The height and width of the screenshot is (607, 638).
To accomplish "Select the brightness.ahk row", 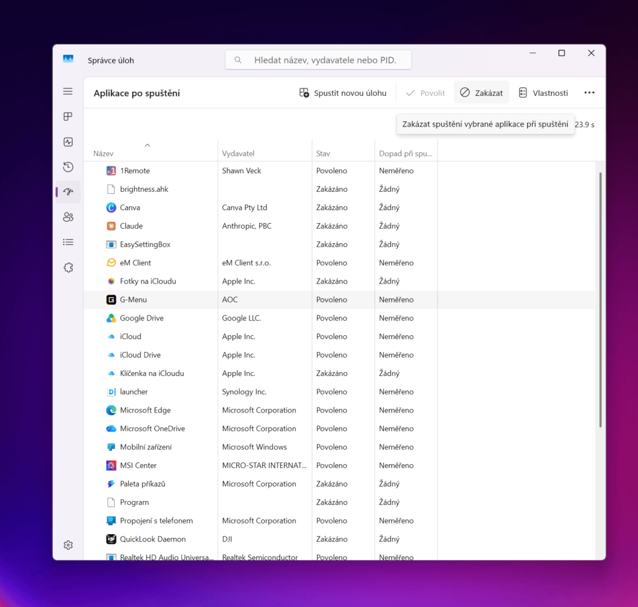I will click(340, 189).
